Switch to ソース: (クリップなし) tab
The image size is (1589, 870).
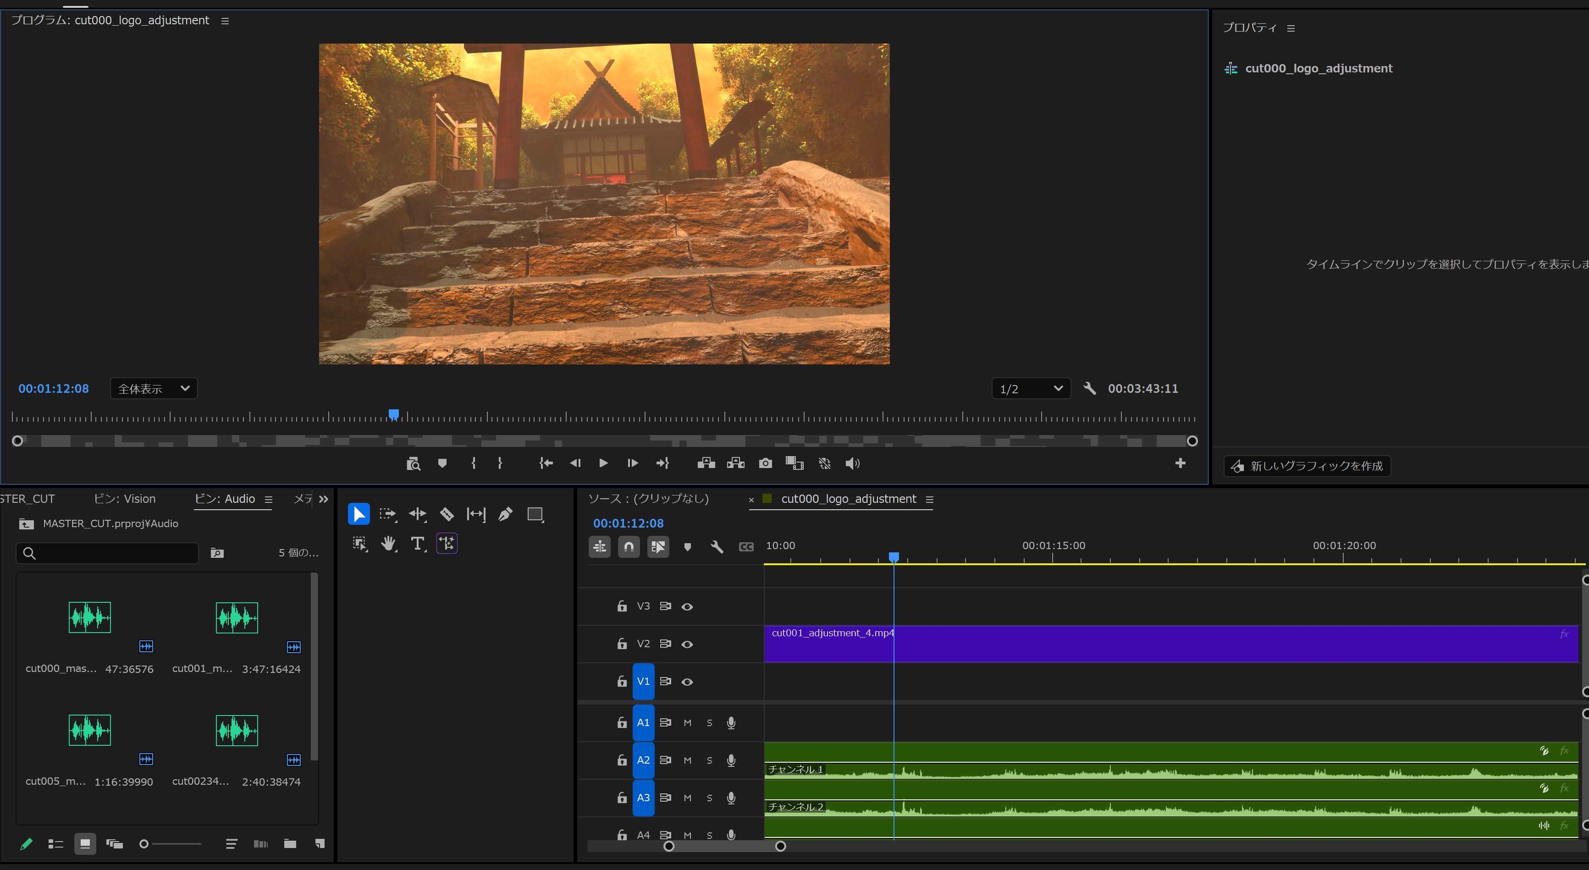point(648,499)
